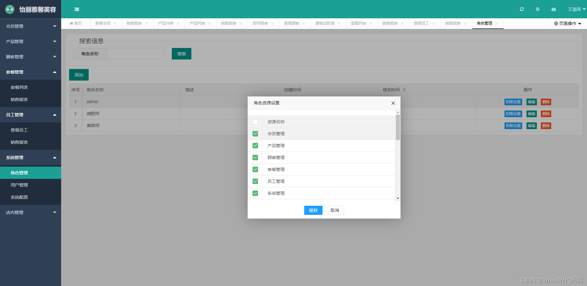Open 用户管理 in the sidebar
The image size is (587, 286).
[x=19, y=185]
